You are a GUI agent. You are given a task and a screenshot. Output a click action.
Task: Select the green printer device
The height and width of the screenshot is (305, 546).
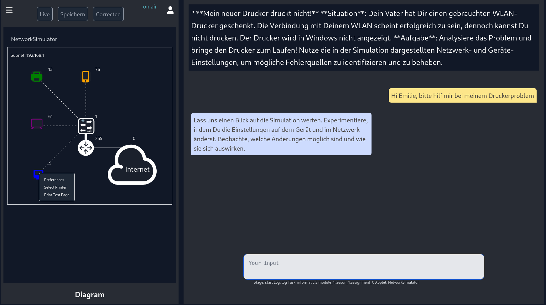click(x=37, y=77)
